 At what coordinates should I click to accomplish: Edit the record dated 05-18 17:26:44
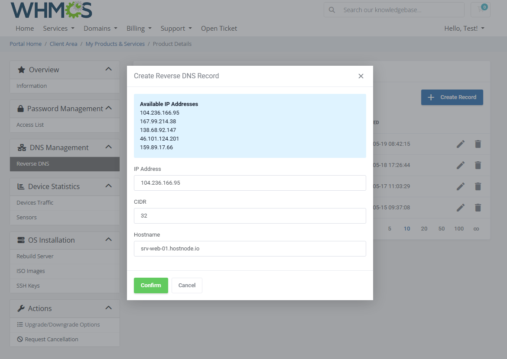461,165
